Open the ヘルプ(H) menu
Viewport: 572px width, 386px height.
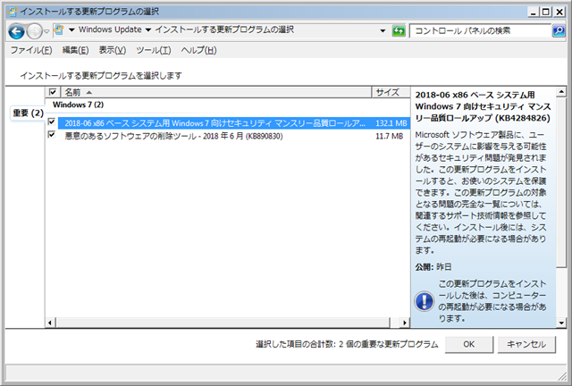coord(198,50)
